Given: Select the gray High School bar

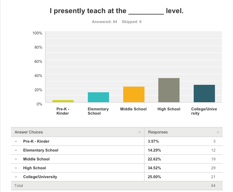Looking at the screenshot, I should [x=169, y=90].
